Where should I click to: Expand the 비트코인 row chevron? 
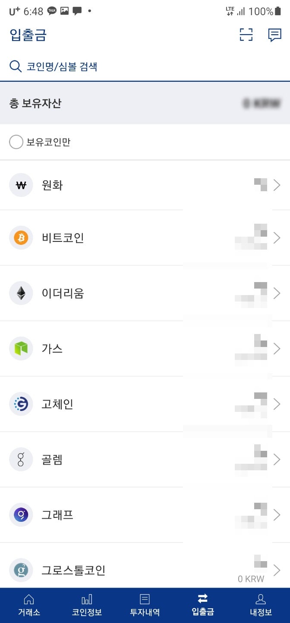(277, 238)
